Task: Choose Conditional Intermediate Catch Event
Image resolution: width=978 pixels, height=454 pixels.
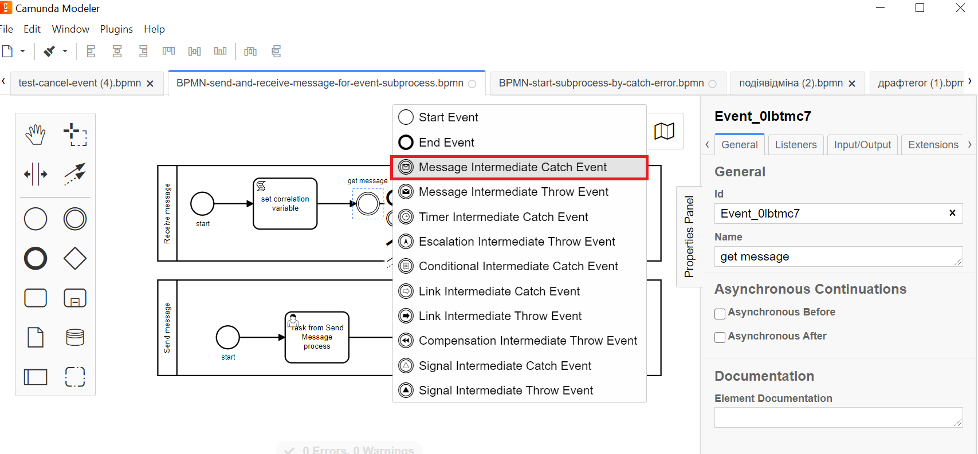Action: (520, 266)
